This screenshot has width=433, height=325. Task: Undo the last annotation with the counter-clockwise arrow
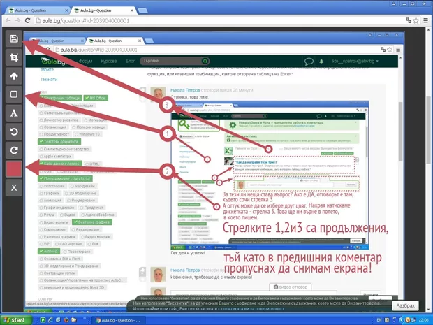(x=14, y=131)
